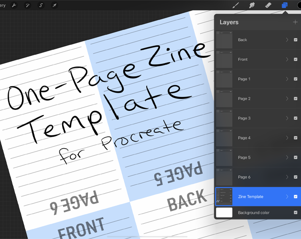Click the Page 1 layer thumbnail
301x239 pixels.
point(224,79)
